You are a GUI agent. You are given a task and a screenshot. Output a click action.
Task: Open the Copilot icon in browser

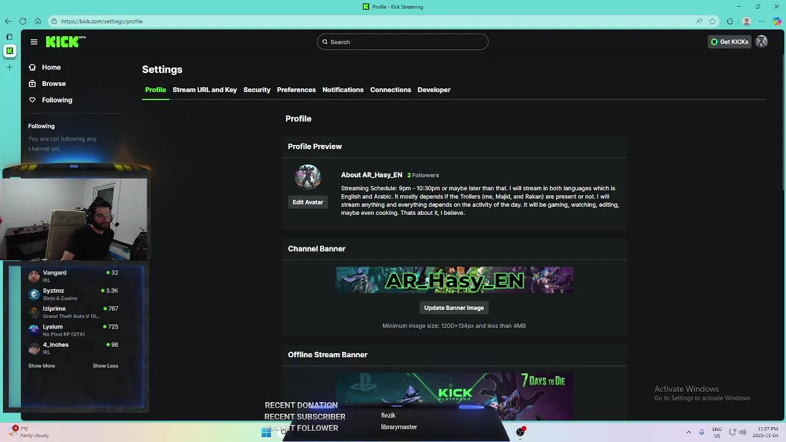777,21
